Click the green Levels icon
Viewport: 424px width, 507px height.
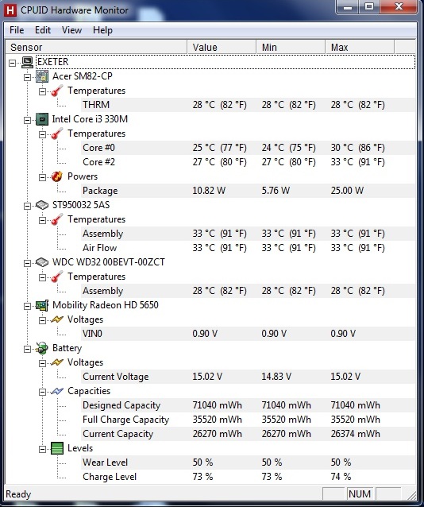tap(57, 448)
